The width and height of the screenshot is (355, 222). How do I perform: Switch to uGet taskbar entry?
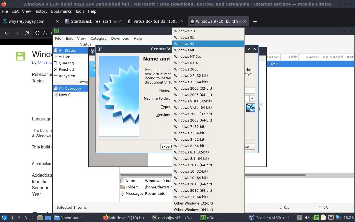click(x=208, y=218)
